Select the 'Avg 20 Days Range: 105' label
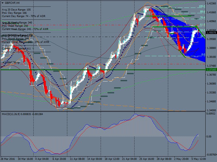 (16, 10)
